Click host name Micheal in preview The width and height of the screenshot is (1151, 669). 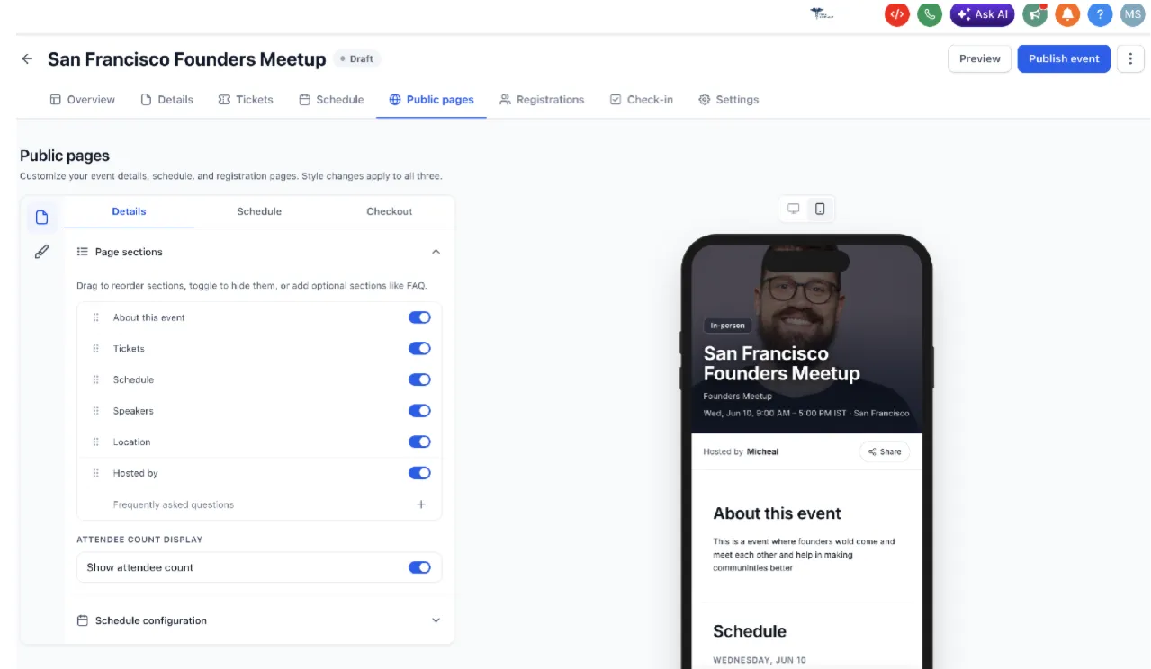[x=762, y=451]
